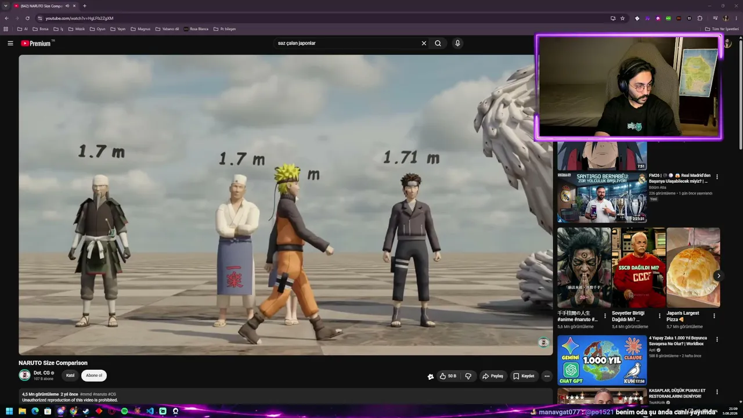
Task: Open the browser extensions puzzle menu
Action: pyautogui.click(x=700, y=18)
